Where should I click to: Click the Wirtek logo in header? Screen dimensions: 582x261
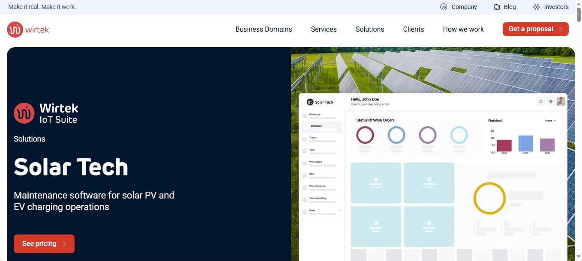click(28, 30)
